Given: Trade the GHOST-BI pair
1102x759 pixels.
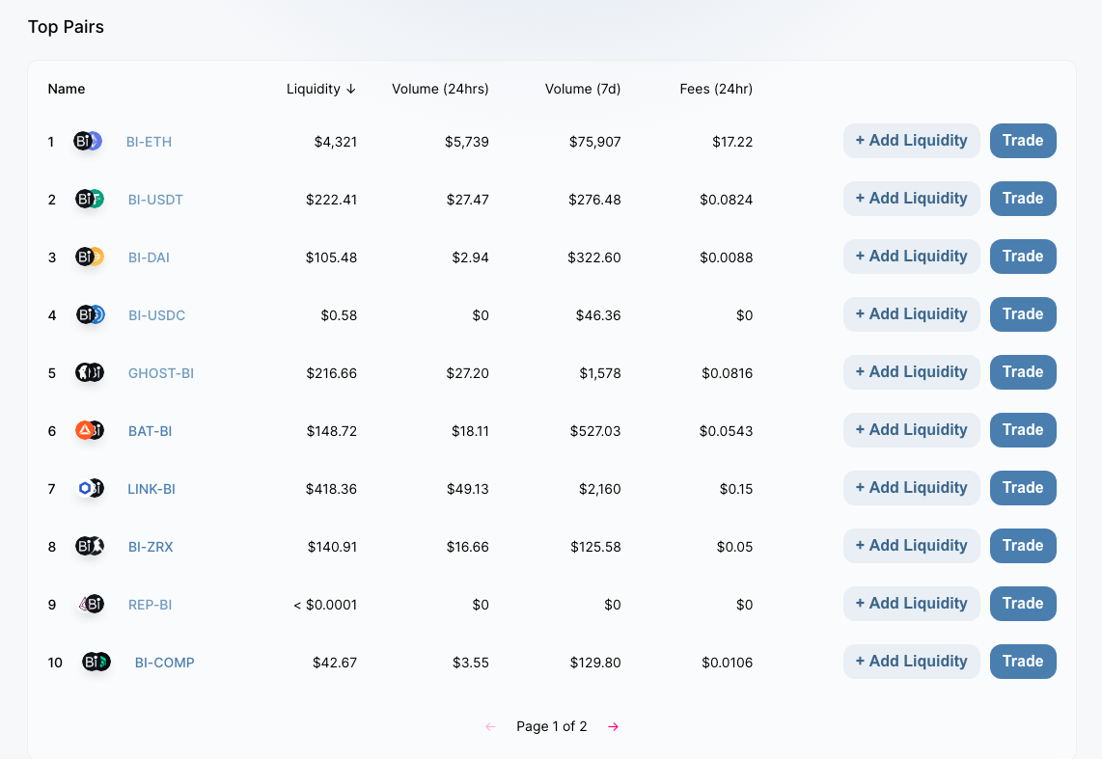Looking at the screenshot, I should pos(1023,372).
